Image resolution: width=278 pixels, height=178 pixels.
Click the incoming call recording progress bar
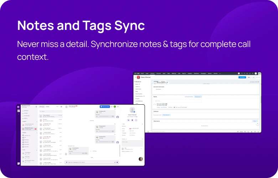pyautogui.click(x=77, y=153)
